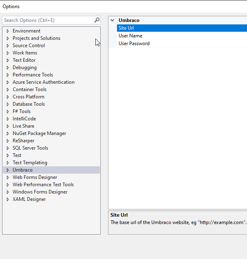The height and width of the screenshot is (259, 247).
Task: Expand the Text Editor node arrow
Action: [x=8, y=60]
